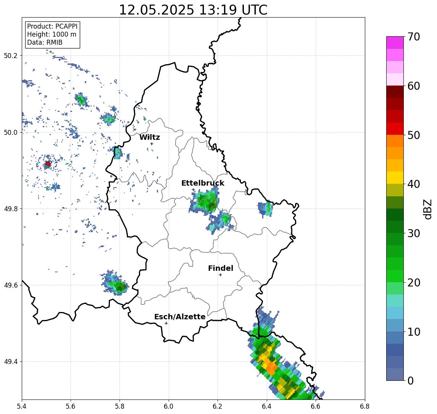437x414 pixels.
Task: Click the orange colorbar band below 50
Action: tap(395, 141)
